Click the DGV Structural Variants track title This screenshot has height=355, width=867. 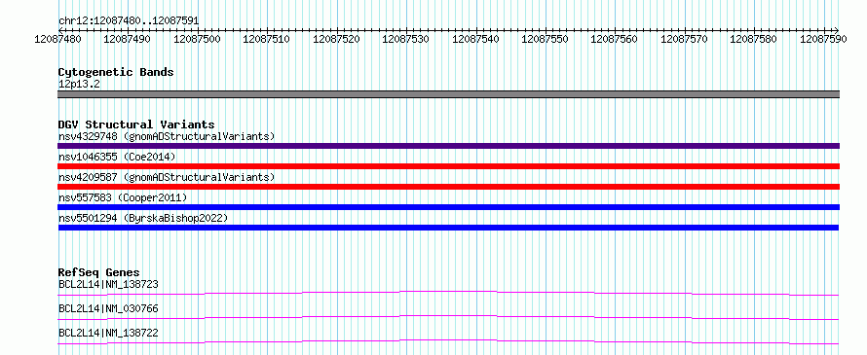[x=136, y=124]
